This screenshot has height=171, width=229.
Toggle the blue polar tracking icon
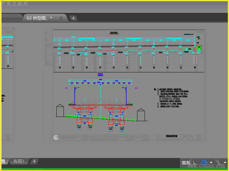(x=204, y=162)
